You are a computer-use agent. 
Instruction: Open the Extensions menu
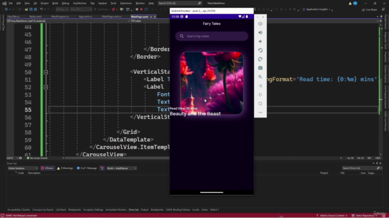point(126,3)
